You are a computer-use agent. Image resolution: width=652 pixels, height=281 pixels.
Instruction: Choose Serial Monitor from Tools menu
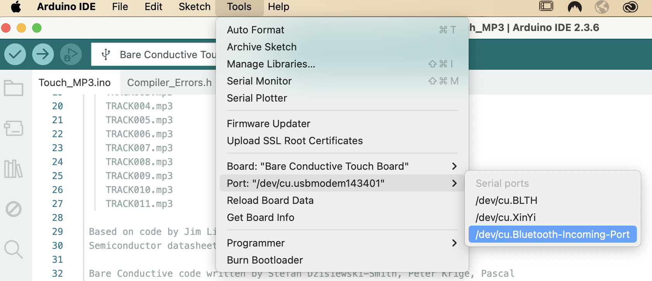tap(259, 81)
